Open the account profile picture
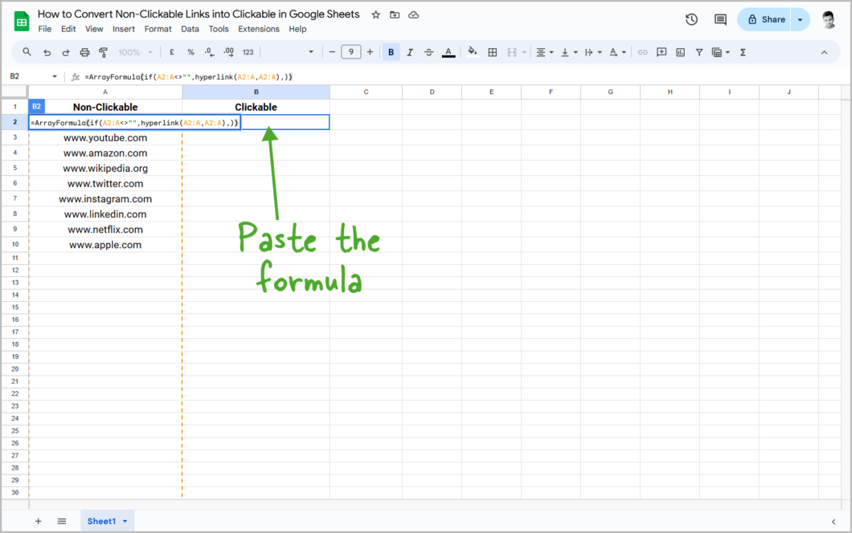The width and height of the screenshot is (852, 533). click(x=828, y=19)
